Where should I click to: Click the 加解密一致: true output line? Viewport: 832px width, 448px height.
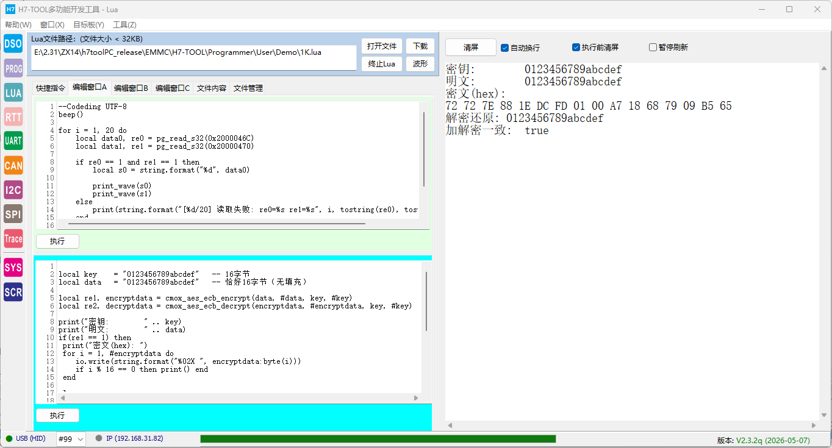click(497, 130)
